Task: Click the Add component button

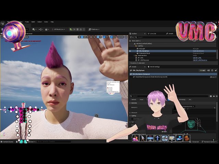Action: tap(203, 70)
